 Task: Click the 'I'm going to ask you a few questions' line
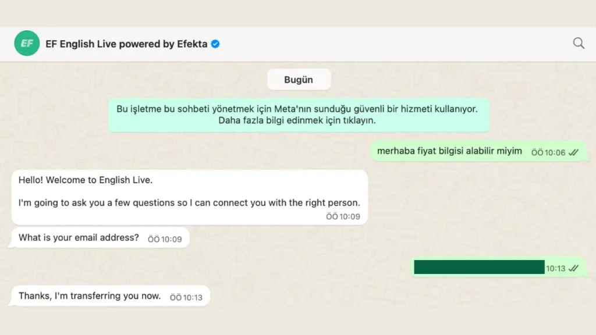click(x=189, y=203)
